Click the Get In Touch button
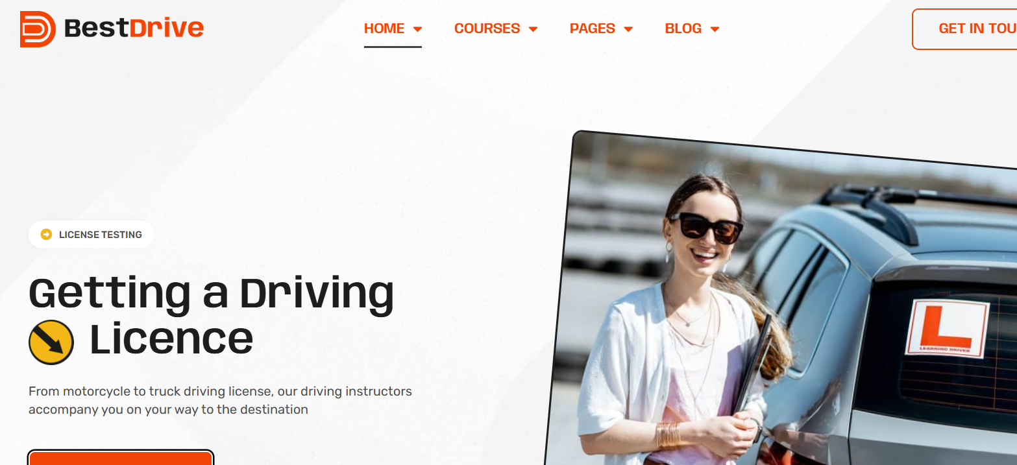Screen dimensions: 1017x465 tap(964, 29)
